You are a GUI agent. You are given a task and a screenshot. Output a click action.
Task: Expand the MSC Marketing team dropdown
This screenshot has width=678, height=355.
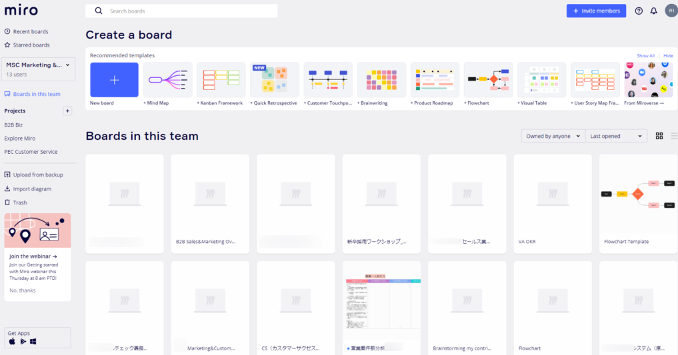click(x=39, y=69)
